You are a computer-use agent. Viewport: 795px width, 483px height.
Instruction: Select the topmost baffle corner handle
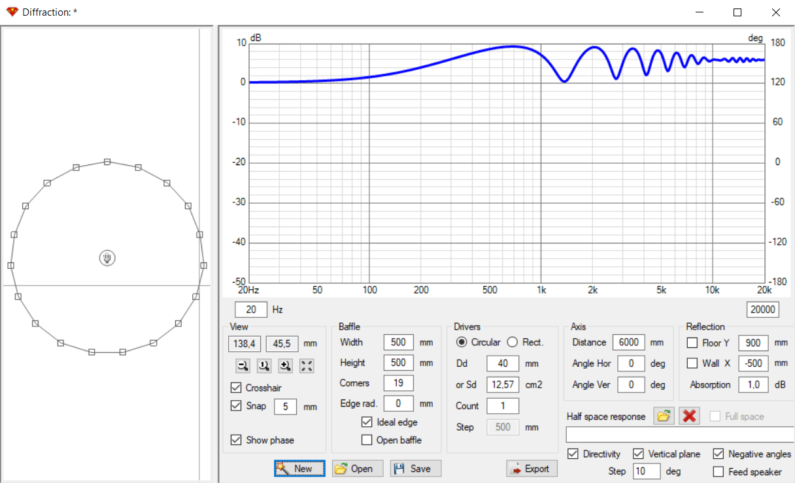[x=107, y=161]
